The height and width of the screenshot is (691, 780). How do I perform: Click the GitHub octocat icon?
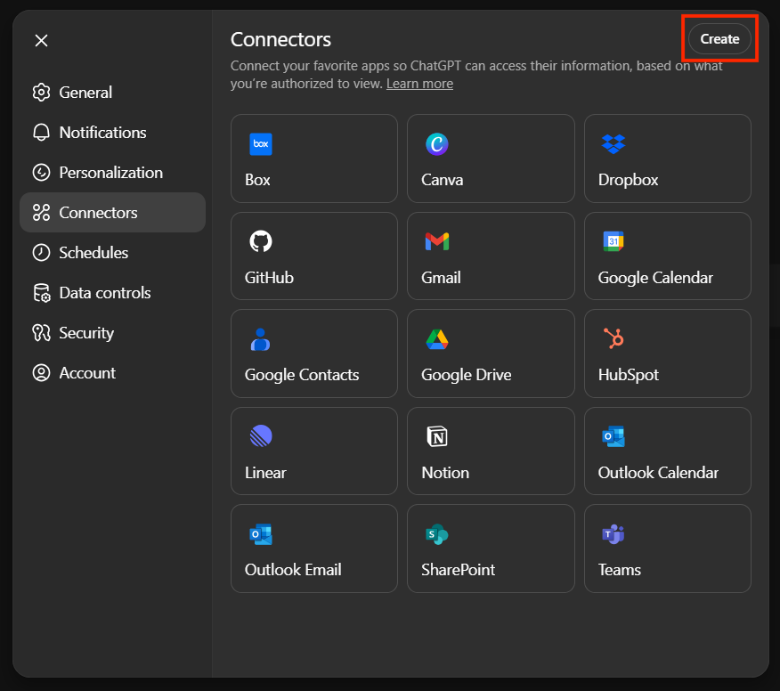tap(260, 241)
